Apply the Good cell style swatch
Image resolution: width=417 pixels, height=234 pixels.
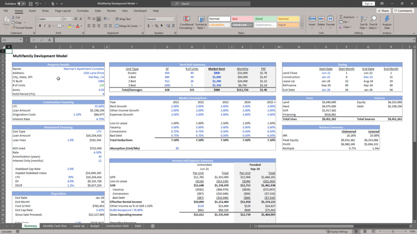coord(263,19)
